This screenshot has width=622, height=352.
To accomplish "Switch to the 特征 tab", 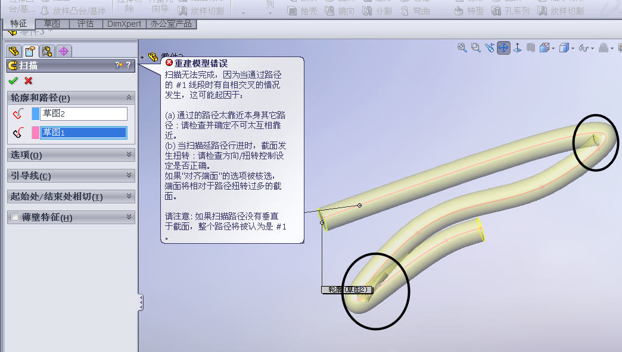I will [18, 24].
